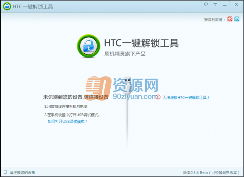Share to Sina Weibo via red icon

pyautogui.click(x=230, y=19)
